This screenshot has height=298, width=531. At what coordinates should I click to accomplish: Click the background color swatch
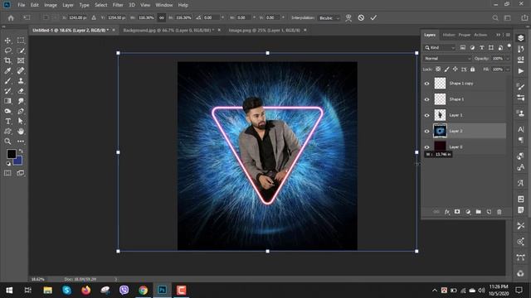coord(18,161)
